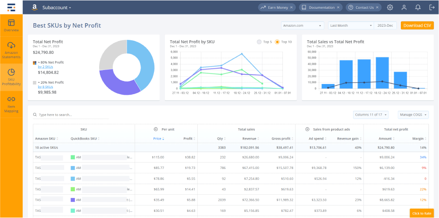Open the notifications bell icon
Screen dimensions: 439x218
coord(418,7)
